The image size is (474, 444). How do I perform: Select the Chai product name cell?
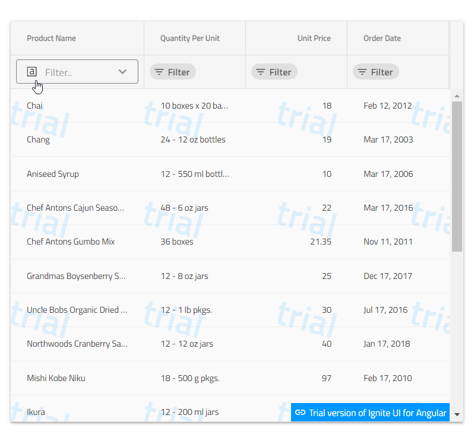pyautogui.click(x=34, y=106)
